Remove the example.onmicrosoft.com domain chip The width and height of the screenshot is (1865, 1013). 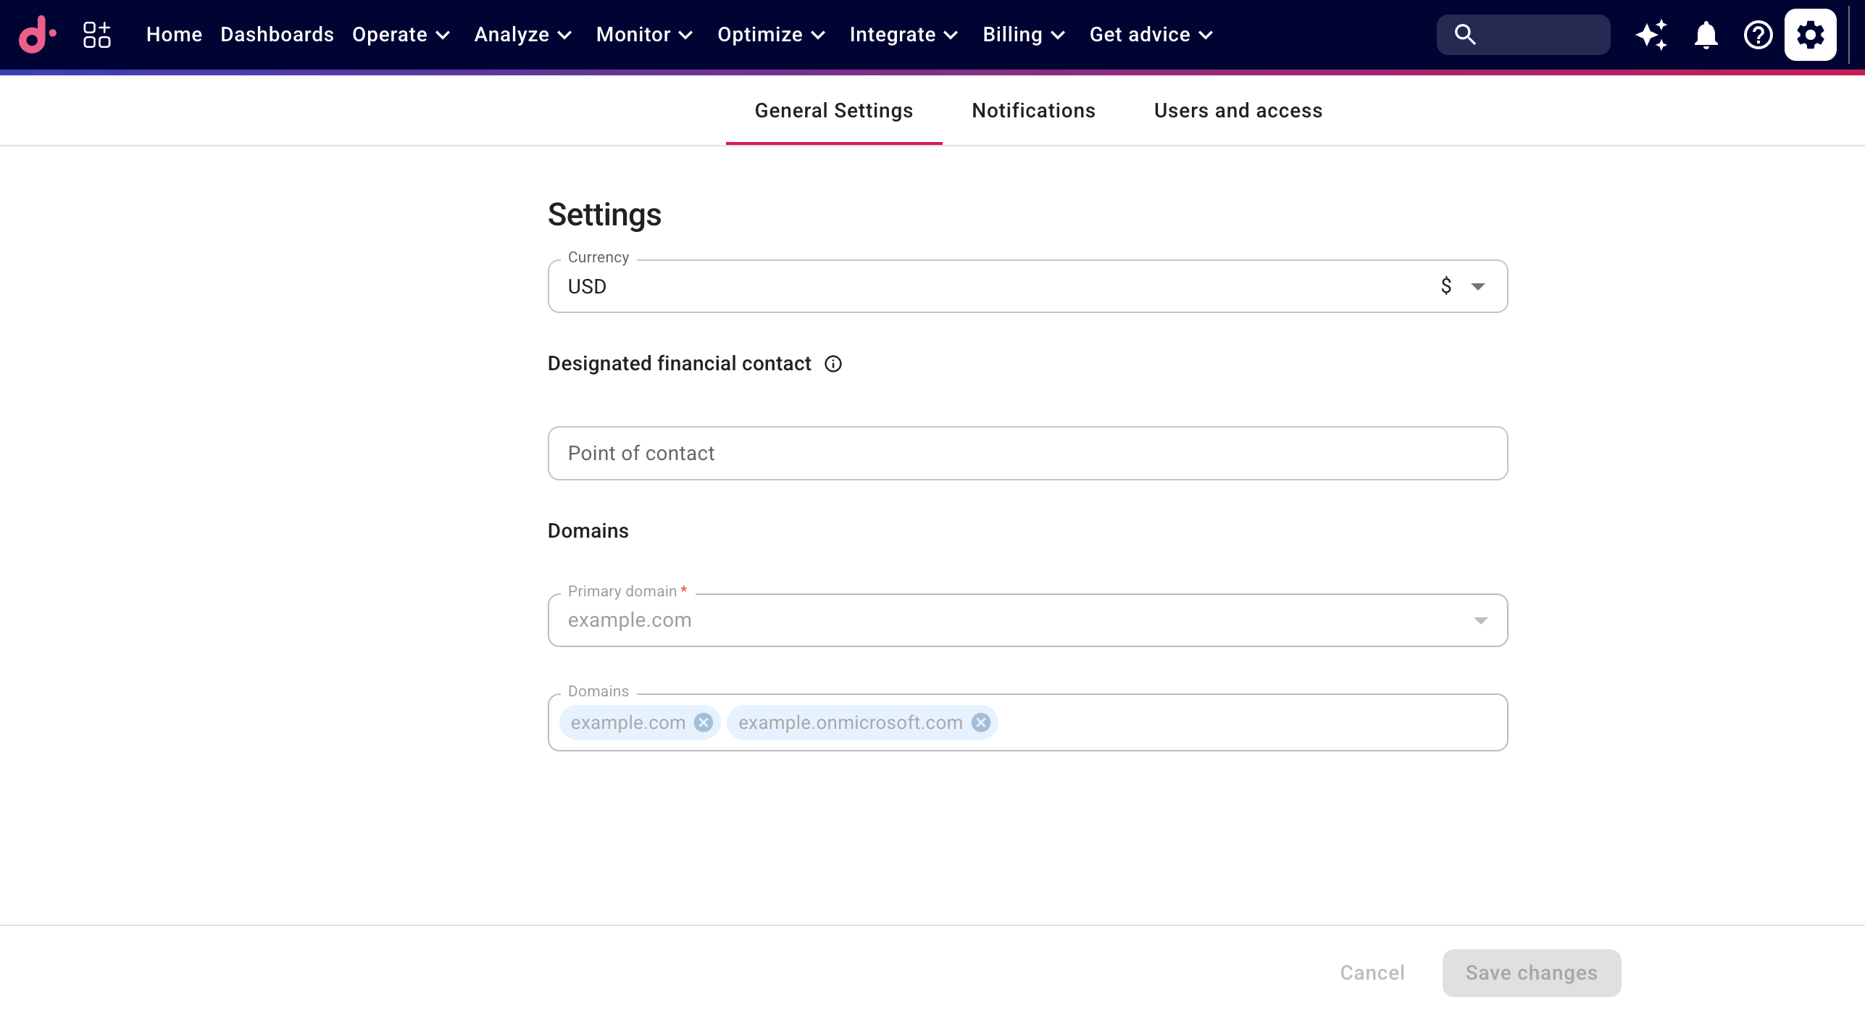pos(981,722)
